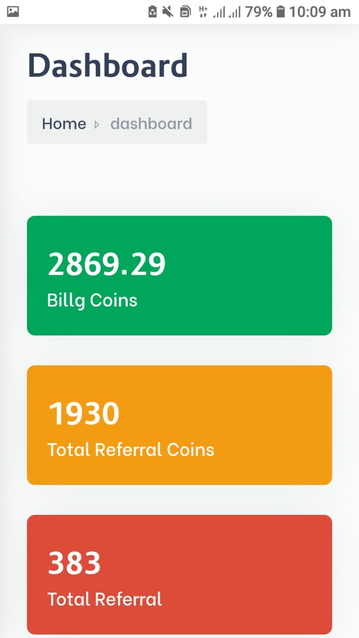The width and height of the screenshot is (359, 638).
Task: Tap the first signal strength bars icon
Action: click(219, 12)
